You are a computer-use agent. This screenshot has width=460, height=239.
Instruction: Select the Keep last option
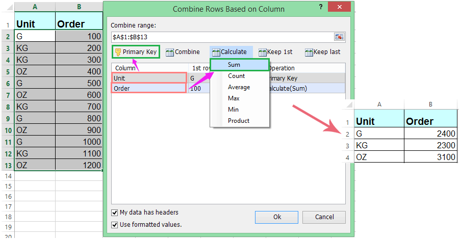(x=322, y=52)
